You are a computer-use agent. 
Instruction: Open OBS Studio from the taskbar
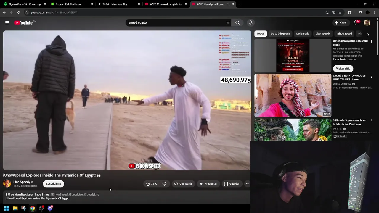click(41, 208)
